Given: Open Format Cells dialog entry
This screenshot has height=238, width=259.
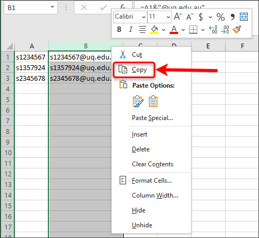Looking at the screenshot, I should pyautogui.click(x=151, y=181).
